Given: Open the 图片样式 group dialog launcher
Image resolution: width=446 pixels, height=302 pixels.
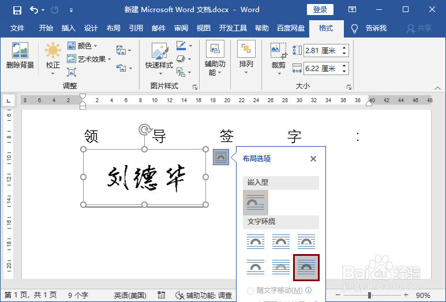Looking at the screenshot, I should (x=195, y=87).
